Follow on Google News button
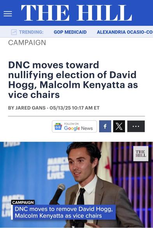 (x=74, y=126)
